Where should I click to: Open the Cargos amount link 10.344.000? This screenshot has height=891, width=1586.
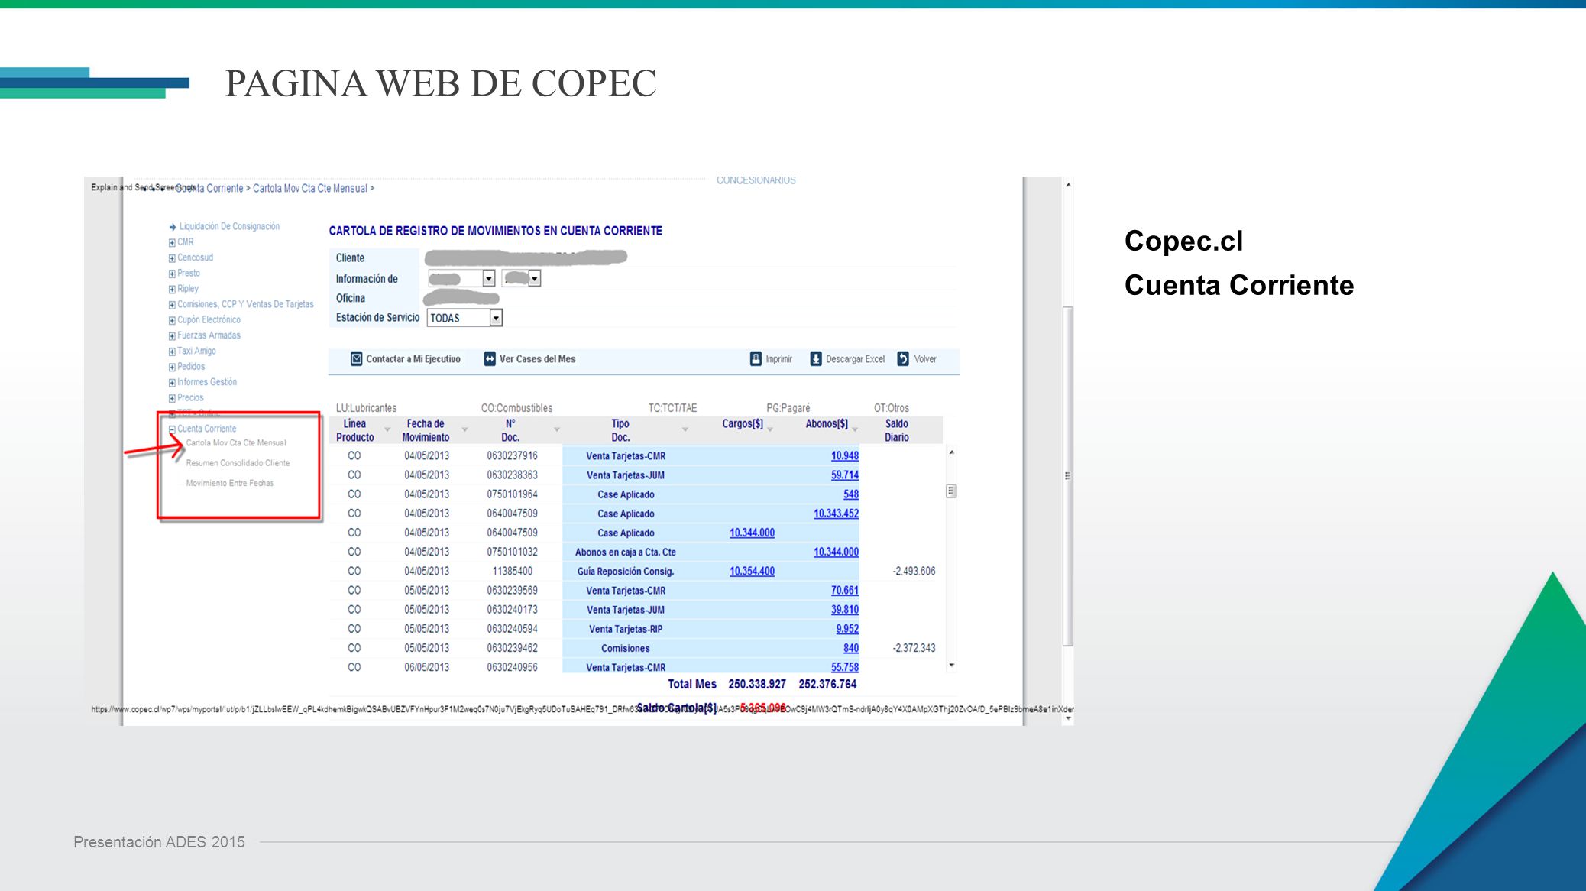point(752,533)
